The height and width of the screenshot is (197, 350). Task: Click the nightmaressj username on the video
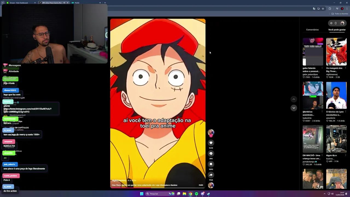(x=119, y=181)
